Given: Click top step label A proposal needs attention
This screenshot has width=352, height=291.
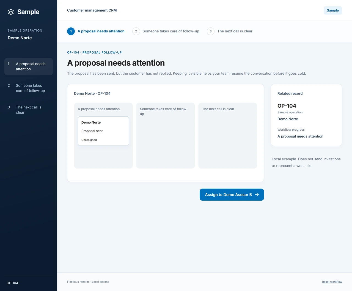Looking at the screenshot, I should (101, 31).
